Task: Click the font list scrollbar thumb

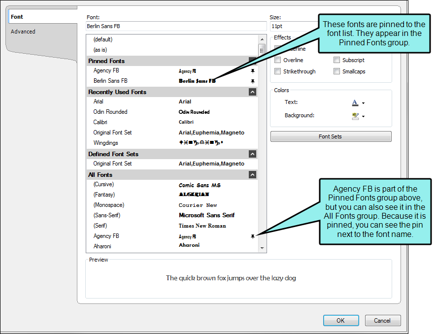Action: (262, 50)
